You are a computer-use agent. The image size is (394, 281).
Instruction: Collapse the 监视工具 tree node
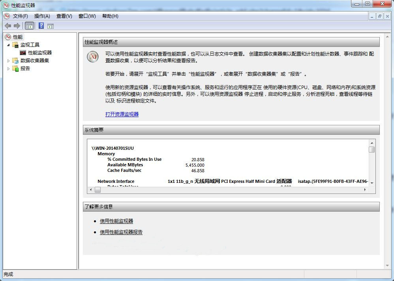pyautogui.click(x=8, y=45)
